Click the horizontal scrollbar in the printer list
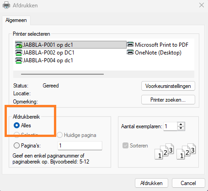 (63, 74)
